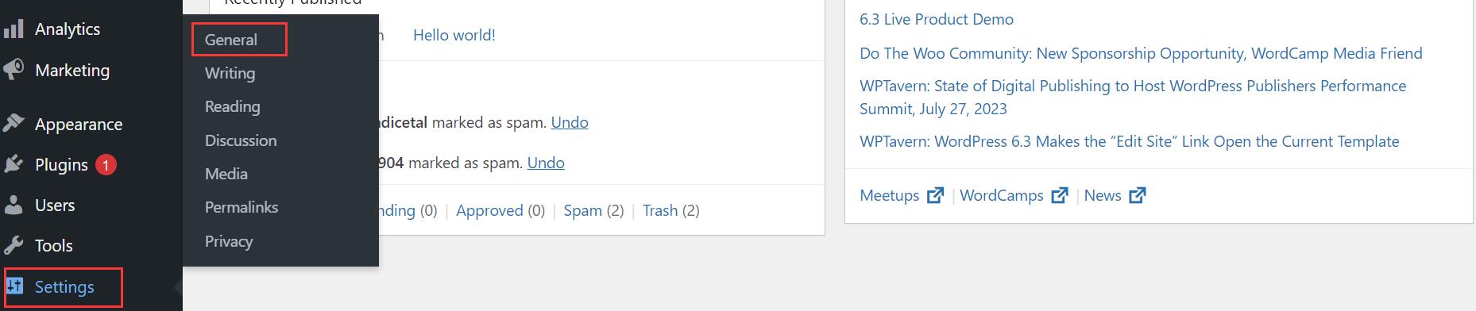Undo the spam marking on comment 904

(546, 163)
